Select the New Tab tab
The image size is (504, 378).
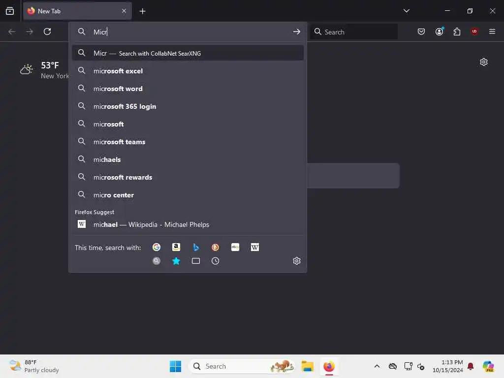(77, 11)
